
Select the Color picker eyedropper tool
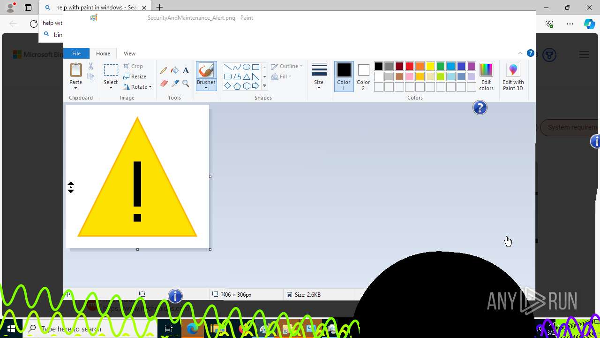tap(175, 84)
